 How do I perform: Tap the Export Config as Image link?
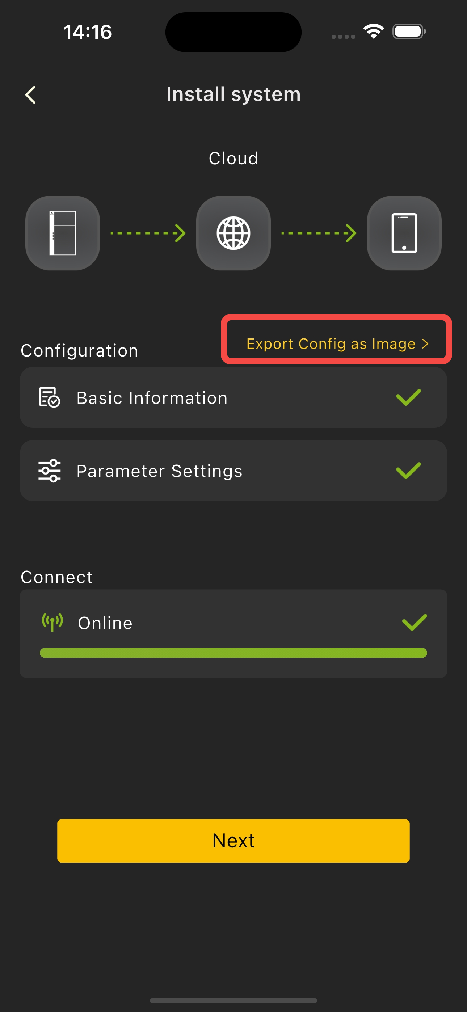coord(331,344)
